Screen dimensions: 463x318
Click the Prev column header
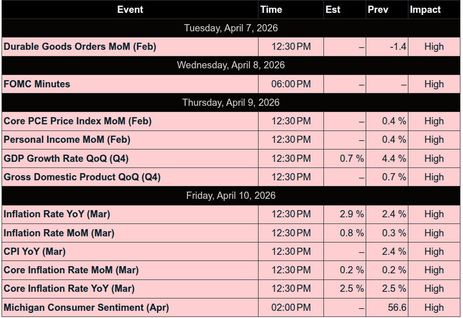point(378,9)
